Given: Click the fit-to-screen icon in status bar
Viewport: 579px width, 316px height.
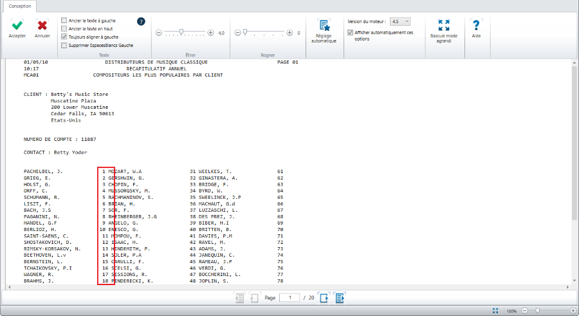Looking at the screenshot, I should coord(495,311).
